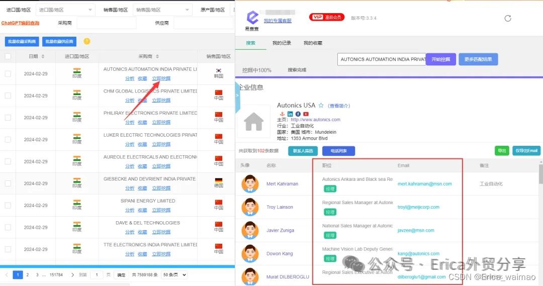Click 收藏 for PHILIRAY ELECTRONICS
This screenshot has height=286, width=543.
[142, 122]
